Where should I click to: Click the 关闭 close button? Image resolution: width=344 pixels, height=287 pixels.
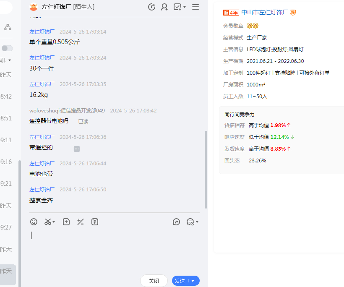[x=154, y=281]
